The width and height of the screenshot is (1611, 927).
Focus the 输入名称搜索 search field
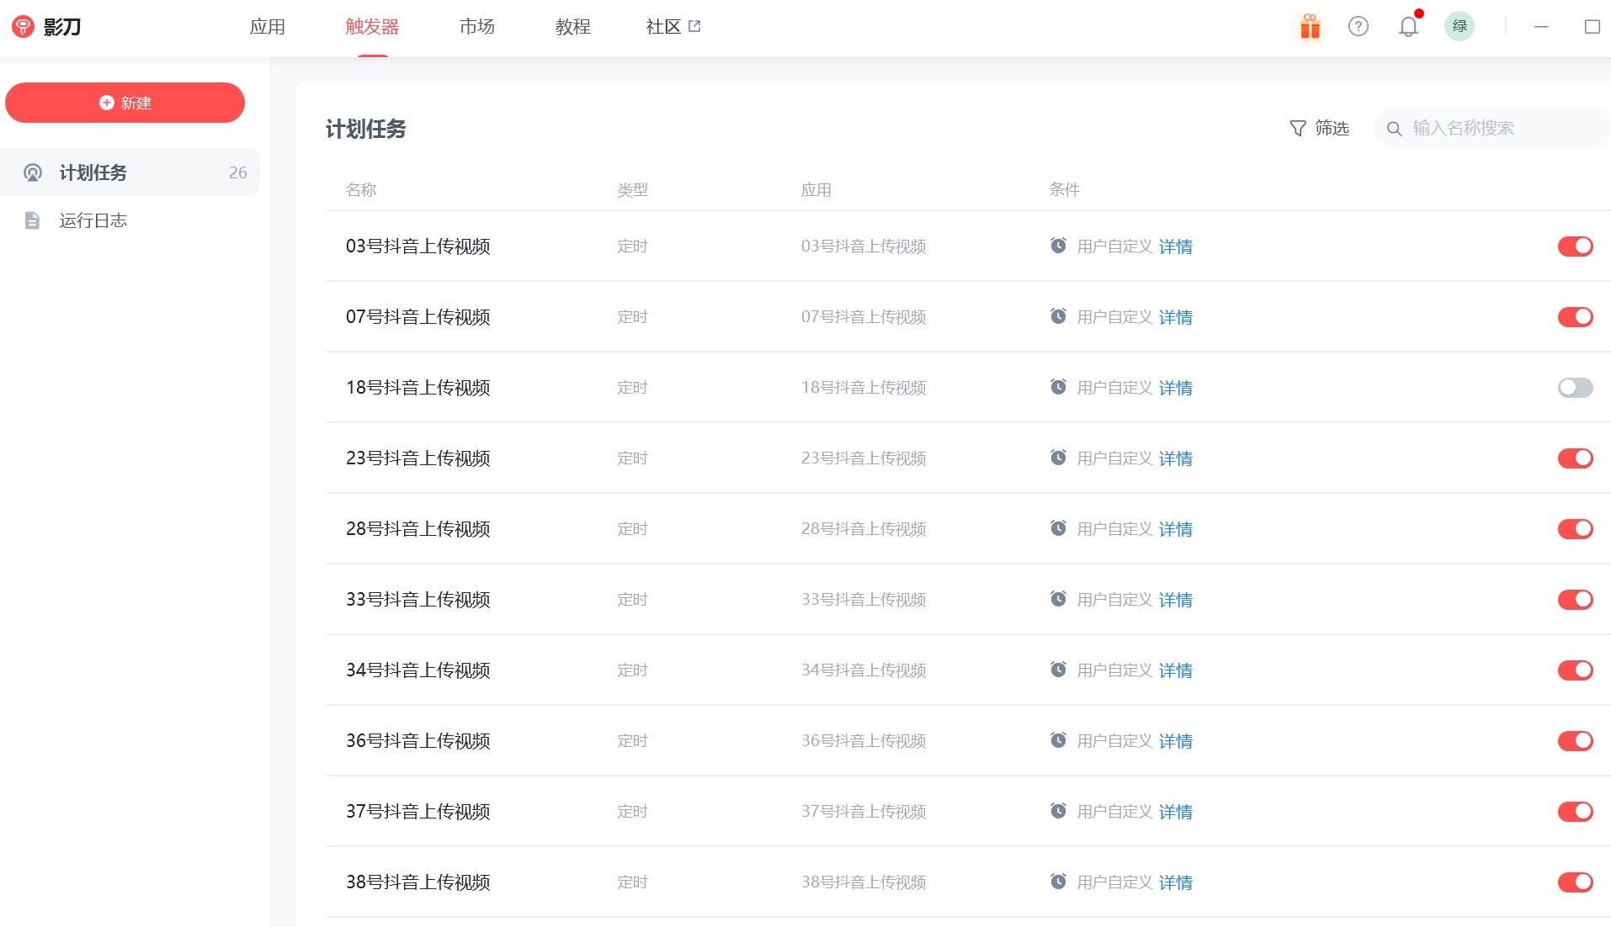click(1498, 128)
